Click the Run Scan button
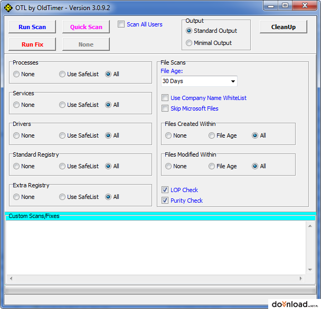The height and width of the screenshot is (309, 321). point(32,27)
